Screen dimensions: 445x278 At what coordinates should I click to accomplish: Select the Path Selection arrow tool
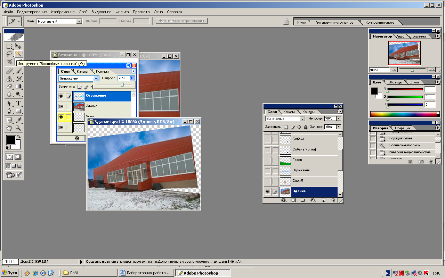tap(9, 103)
